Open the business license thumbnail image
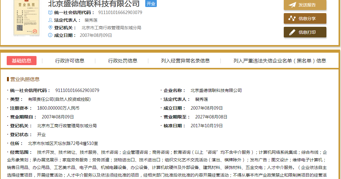 coord(26,18)
